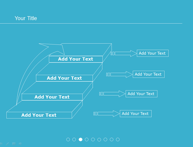Screen dimensions: 193x147
Task: Click the faint next-slide arrow icon
Action: click(x=20, y=143)
